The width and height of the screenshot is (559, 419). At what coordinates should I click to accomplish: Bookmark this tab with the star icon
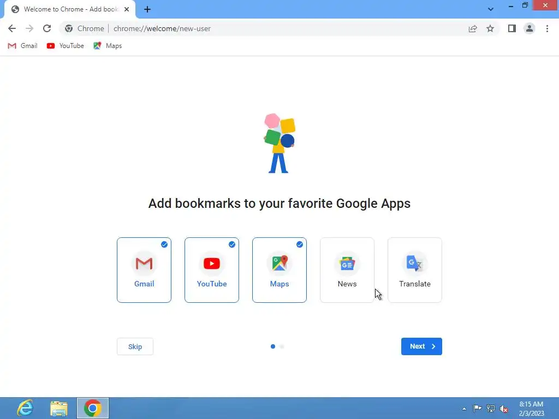point(490,28)
